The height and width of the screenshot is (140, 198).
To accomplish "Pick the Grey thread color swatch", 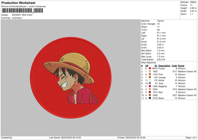I will click(150, 83).
